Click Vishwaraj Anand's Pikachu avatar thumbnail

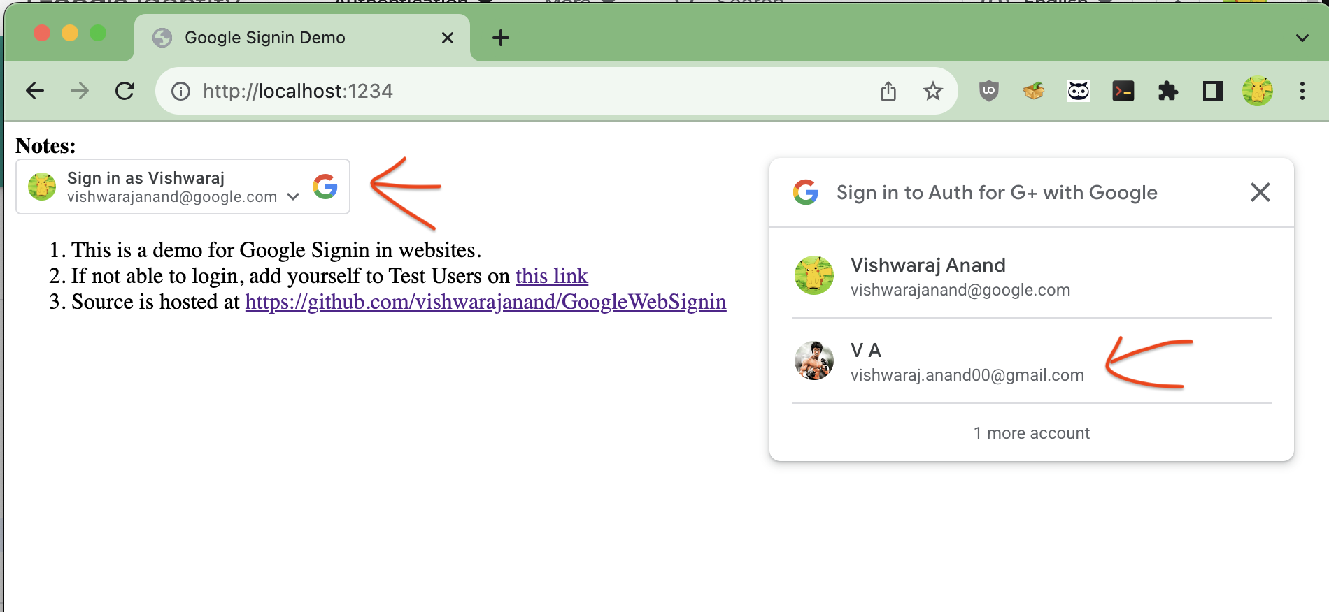[x=814, y=275]
